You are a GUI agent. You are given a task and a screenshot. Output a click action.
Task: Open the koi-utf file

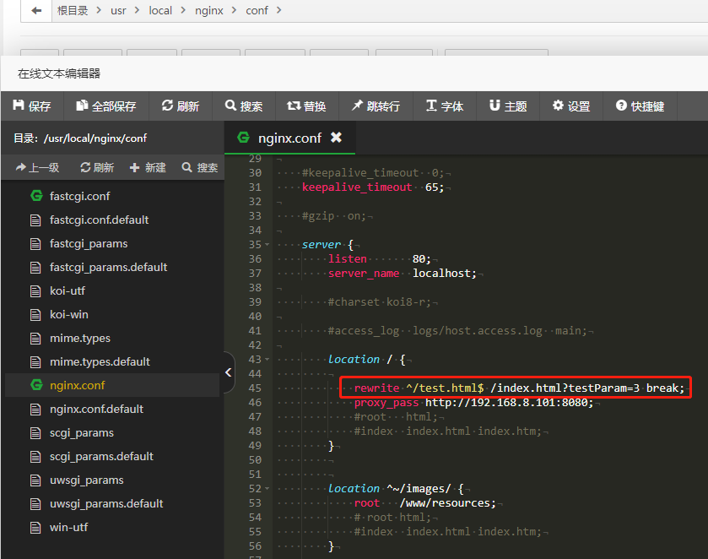coord(112,290)
